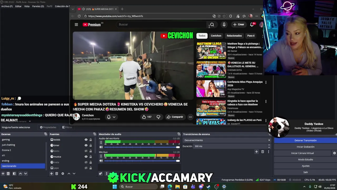This screenshot has height=190, width=337.
Task: Open scene filters icon in Escenas toolbar
Action: tap(14, 174)
